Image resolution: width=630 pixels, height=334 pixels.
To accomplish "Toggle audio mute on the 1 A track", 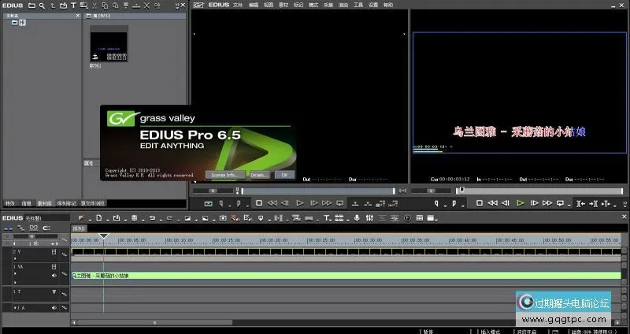I will pyautogui.click(x=54, y=307).
